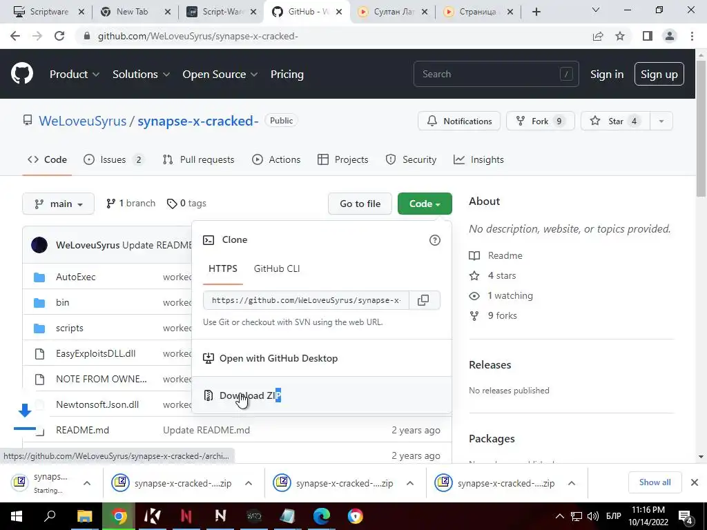
Task: Copy the HTTPS clone URL icon
Action: click(423, 300)
